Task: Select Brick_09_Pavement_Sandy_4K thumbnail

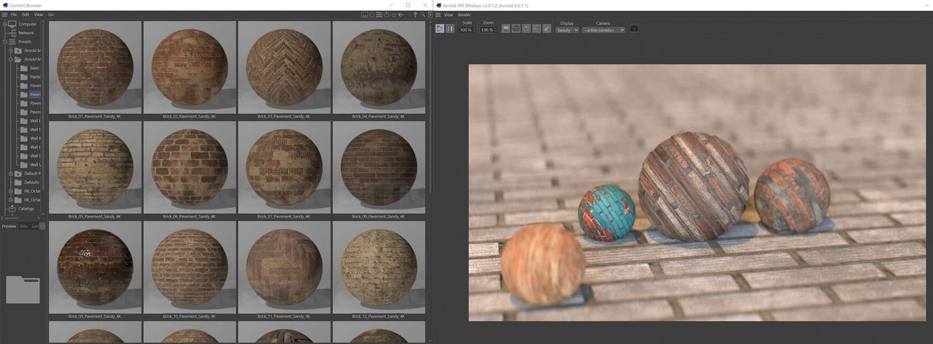Action: 95,267
